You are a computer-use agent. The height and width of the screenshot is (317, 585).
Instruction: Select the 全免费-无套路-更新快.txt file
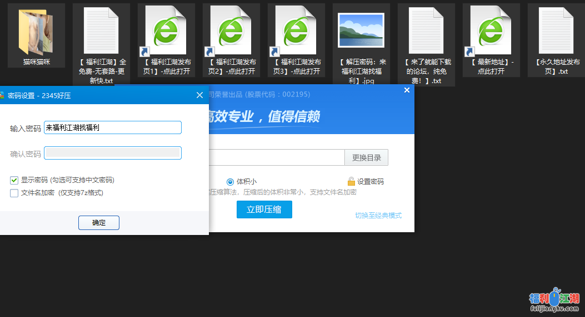(101, 30)
